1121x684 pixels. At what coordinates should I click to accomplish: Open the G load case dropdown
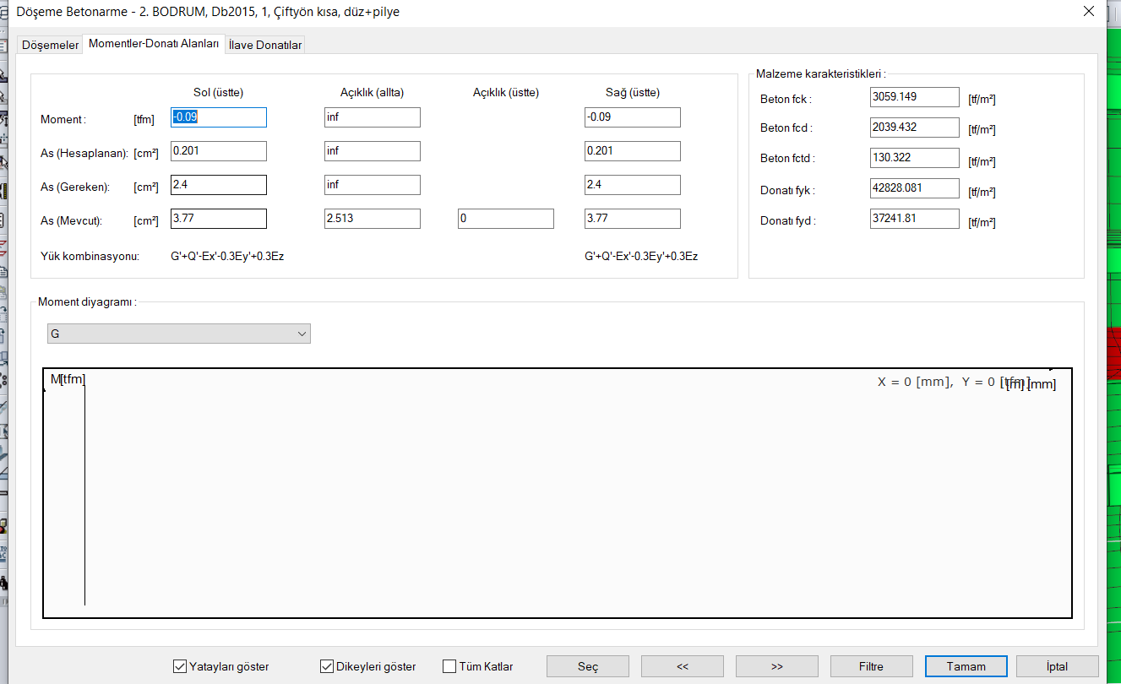pyautogui.click(x=178, y=334)
